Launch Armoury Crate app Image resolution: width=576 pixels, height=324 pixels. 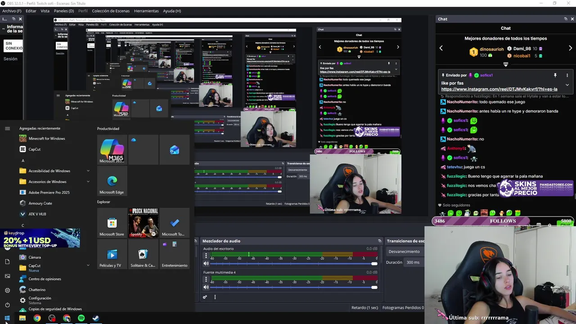40,203
